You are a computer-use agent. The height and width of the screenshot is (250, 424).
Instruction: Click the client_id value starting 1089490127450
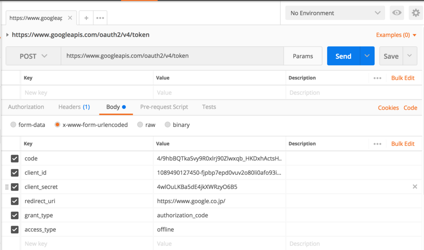(x=219, y=172)
